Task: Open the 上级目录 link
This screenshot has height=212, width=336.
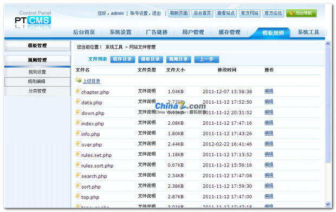Action: click(x=92, y=81)
